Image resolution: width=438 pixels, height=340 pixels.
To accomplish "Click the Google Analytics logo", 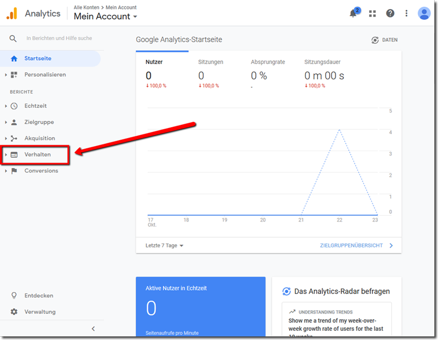I will (11, 13).
